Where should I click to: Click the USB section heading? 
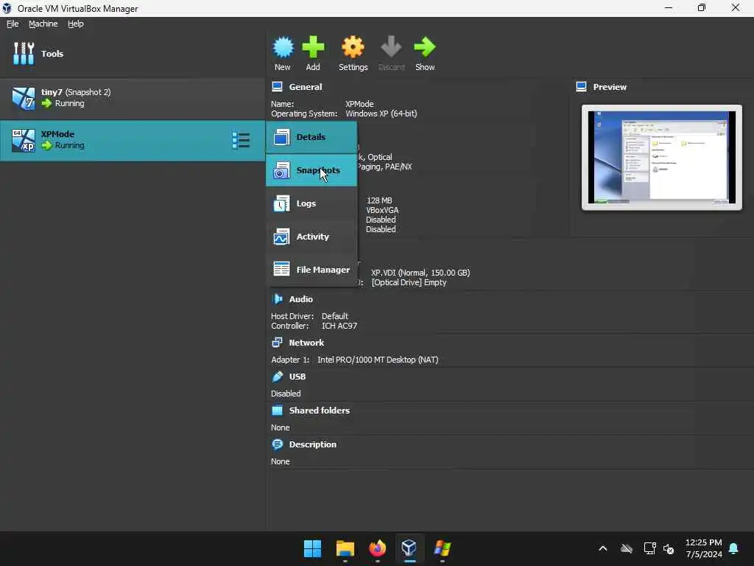[297, 377]
